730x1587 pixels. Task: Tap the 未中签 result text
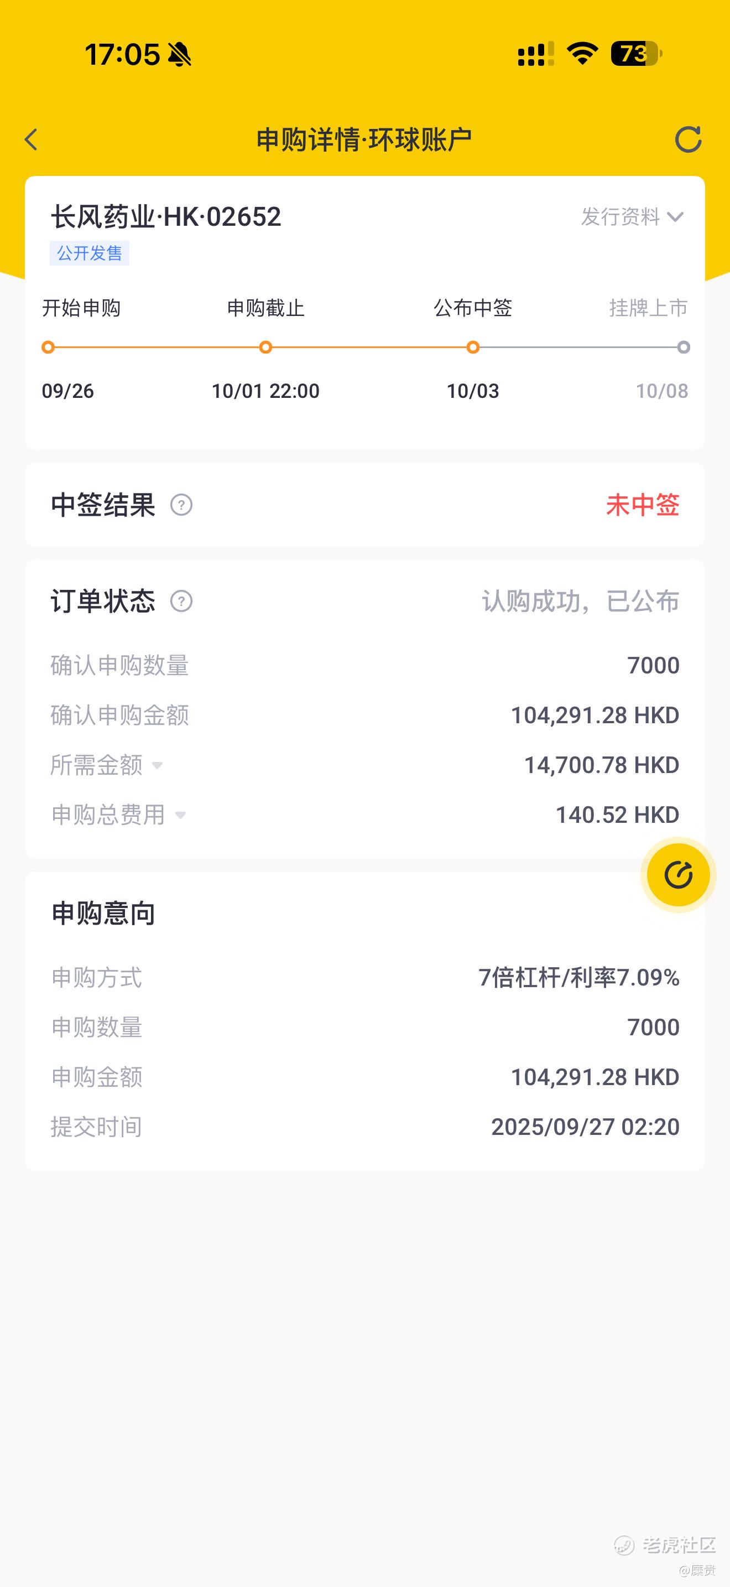click(x=643, y=505)
